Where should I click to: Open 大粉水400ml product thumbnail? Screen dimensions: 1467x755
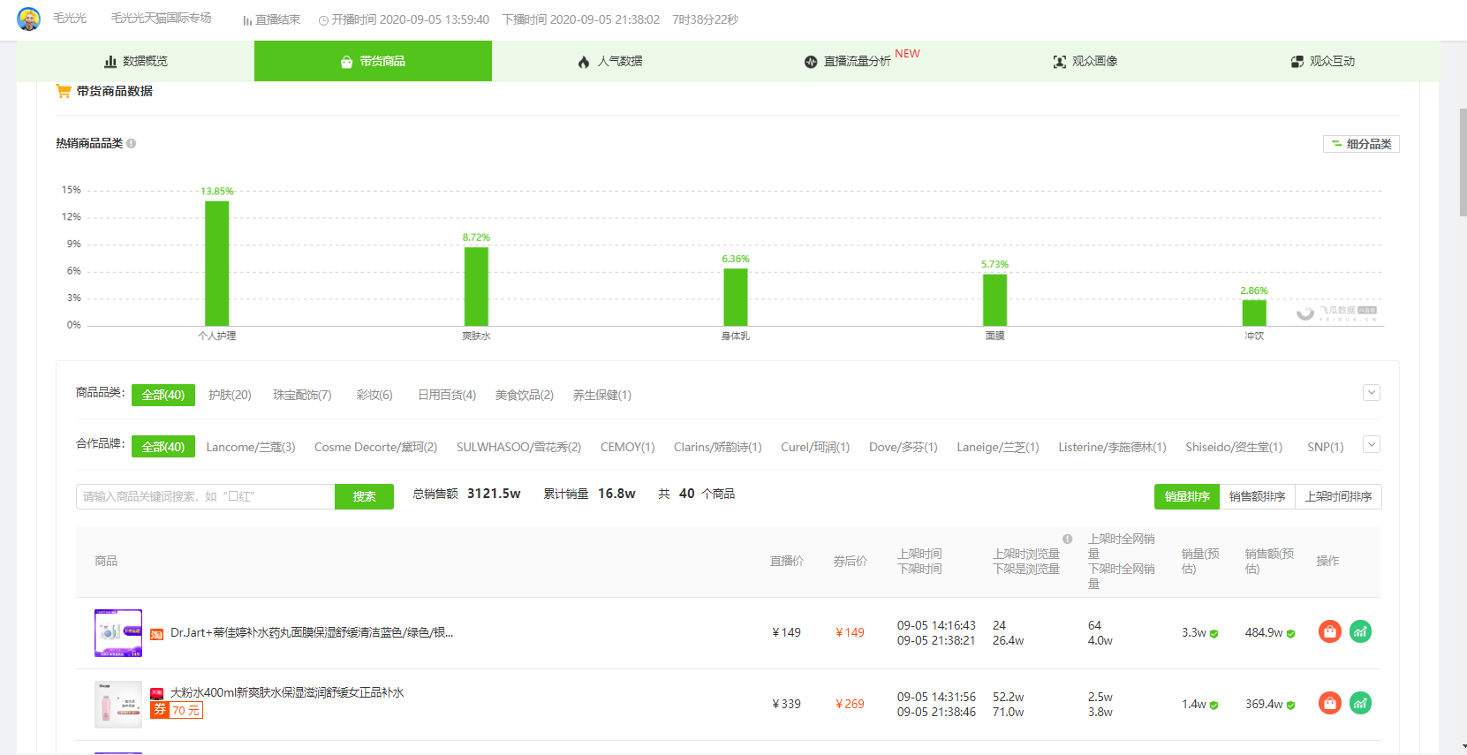click(118, 704)
